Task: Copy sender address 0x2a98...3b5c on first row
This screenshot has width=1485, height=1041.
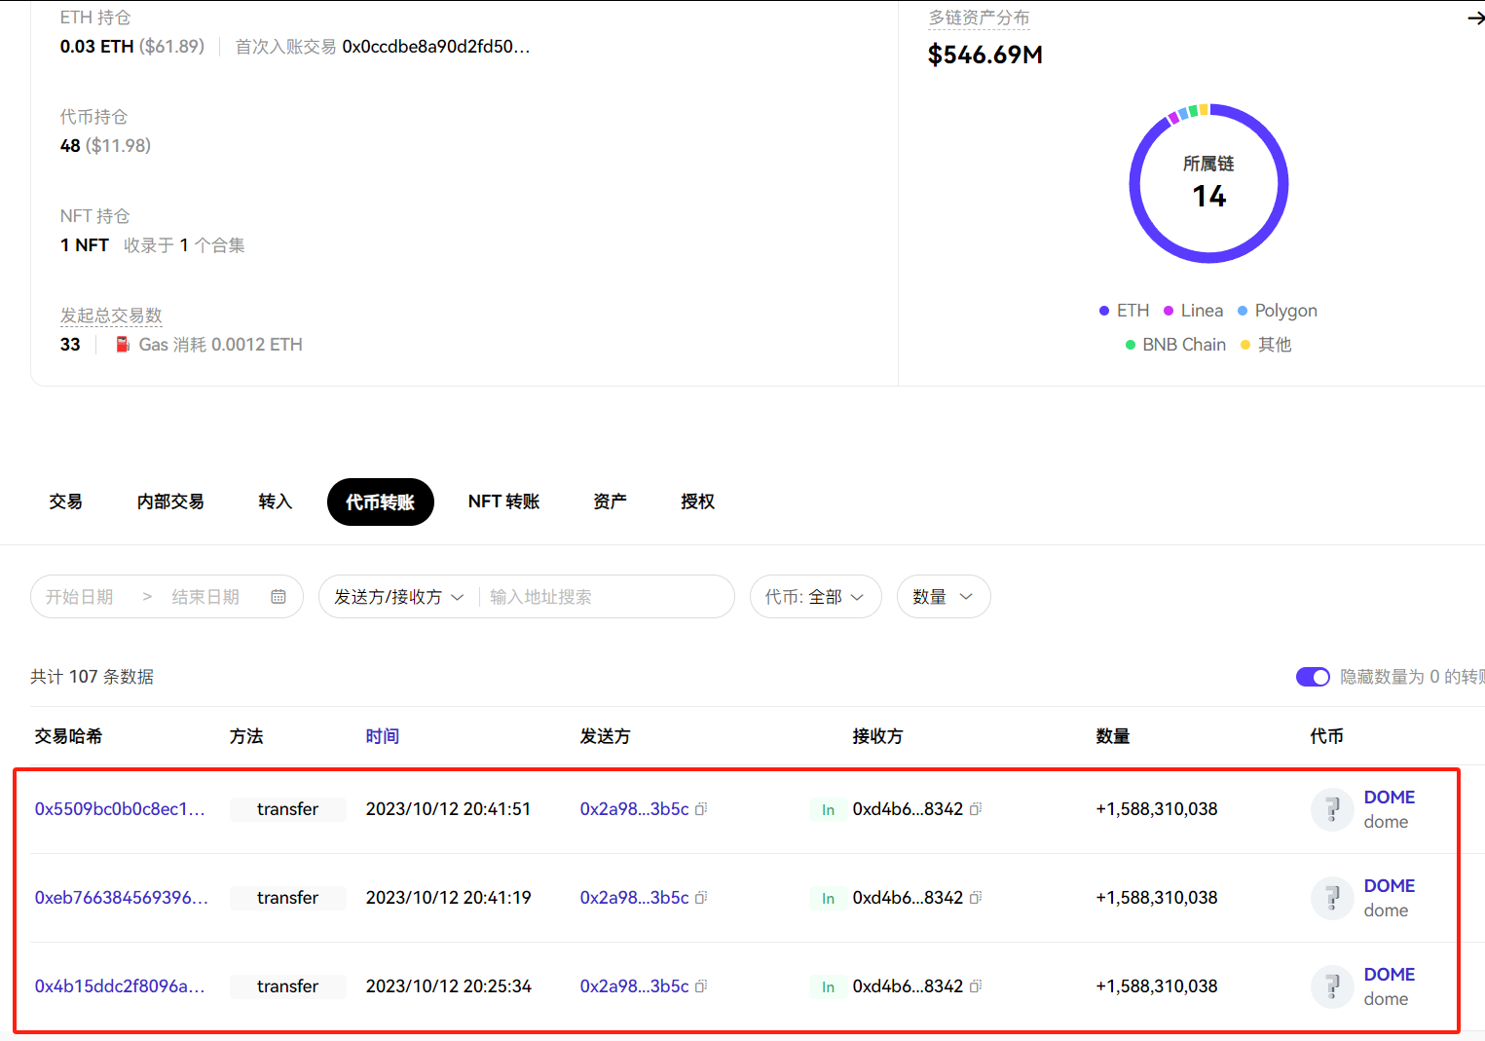Action: click(701, 809)
